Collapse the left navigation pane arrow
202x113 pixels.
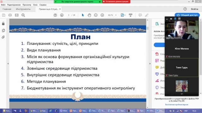click(8, 63)
